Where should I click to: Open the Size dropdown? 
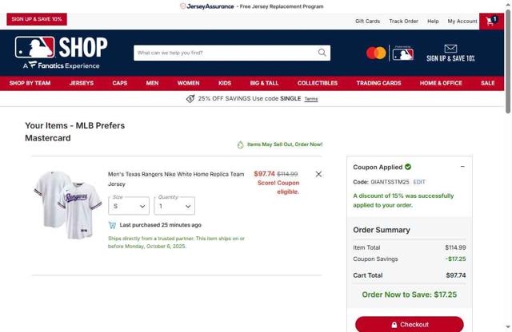point(129,206)
